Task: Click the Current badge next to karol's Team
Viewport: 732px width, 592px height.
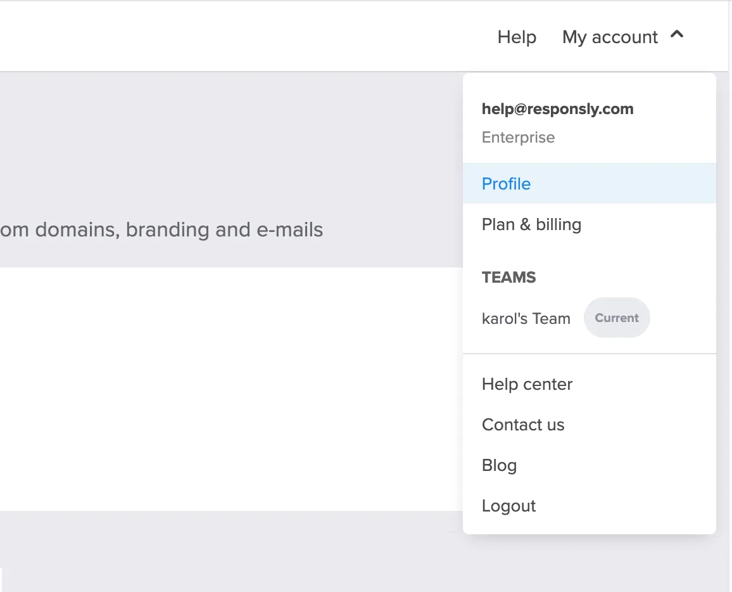Action: (x=616, y=318)
